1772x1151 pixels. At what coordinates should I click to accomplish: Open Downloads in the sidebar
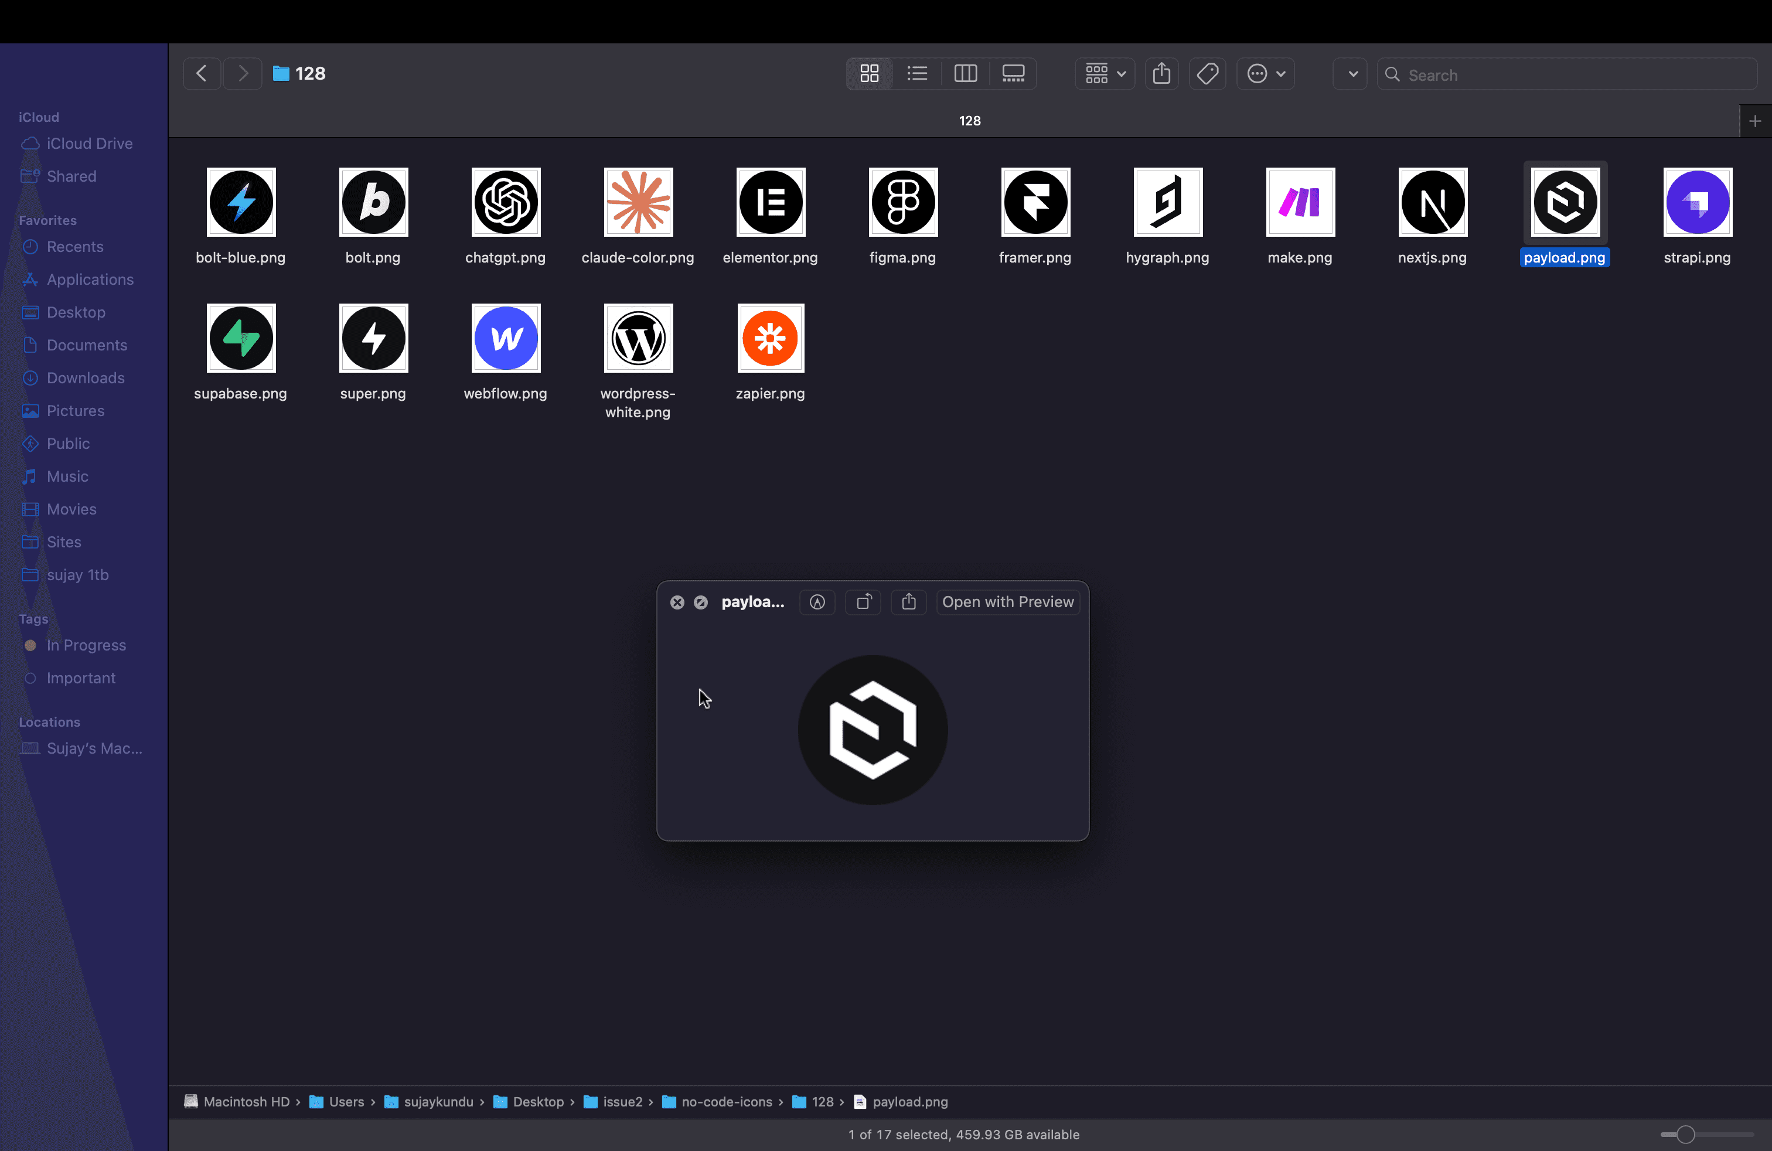[85, 378]
